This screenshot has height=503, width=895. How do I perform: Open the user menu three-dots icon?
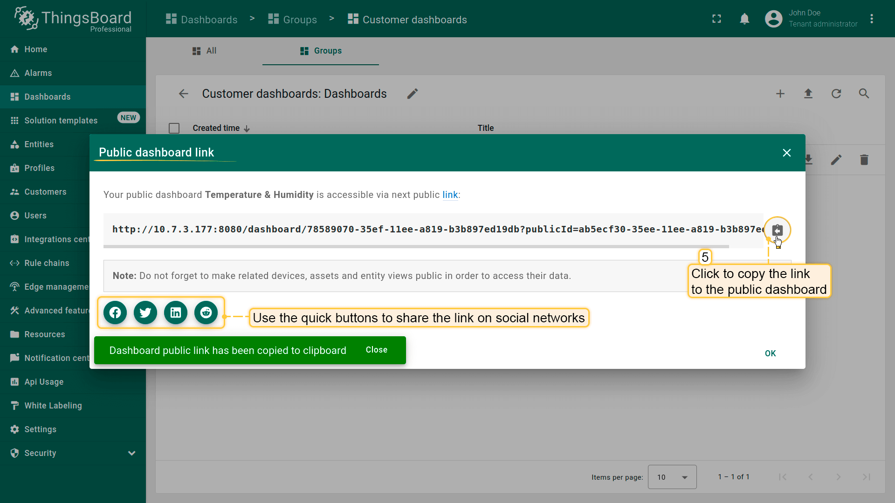(871, 19)
